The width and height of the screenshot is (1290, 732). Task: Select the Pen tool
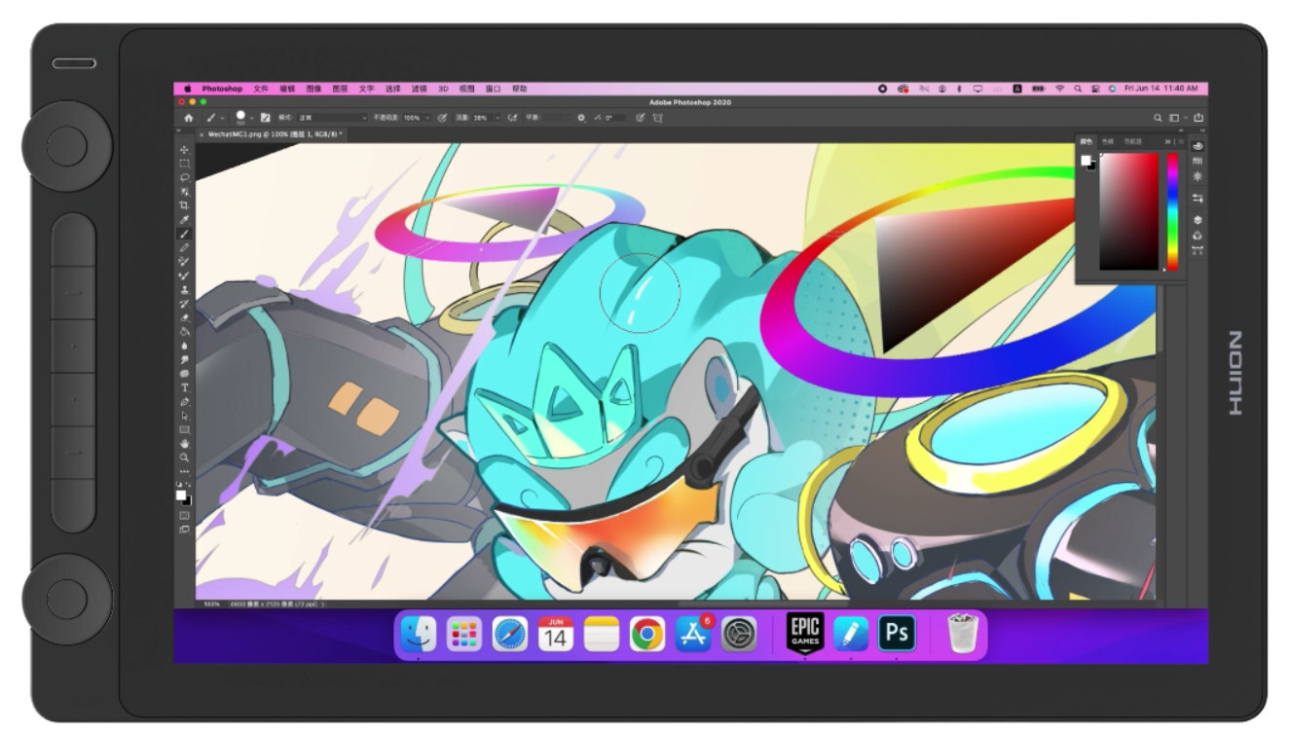point(184,402)
